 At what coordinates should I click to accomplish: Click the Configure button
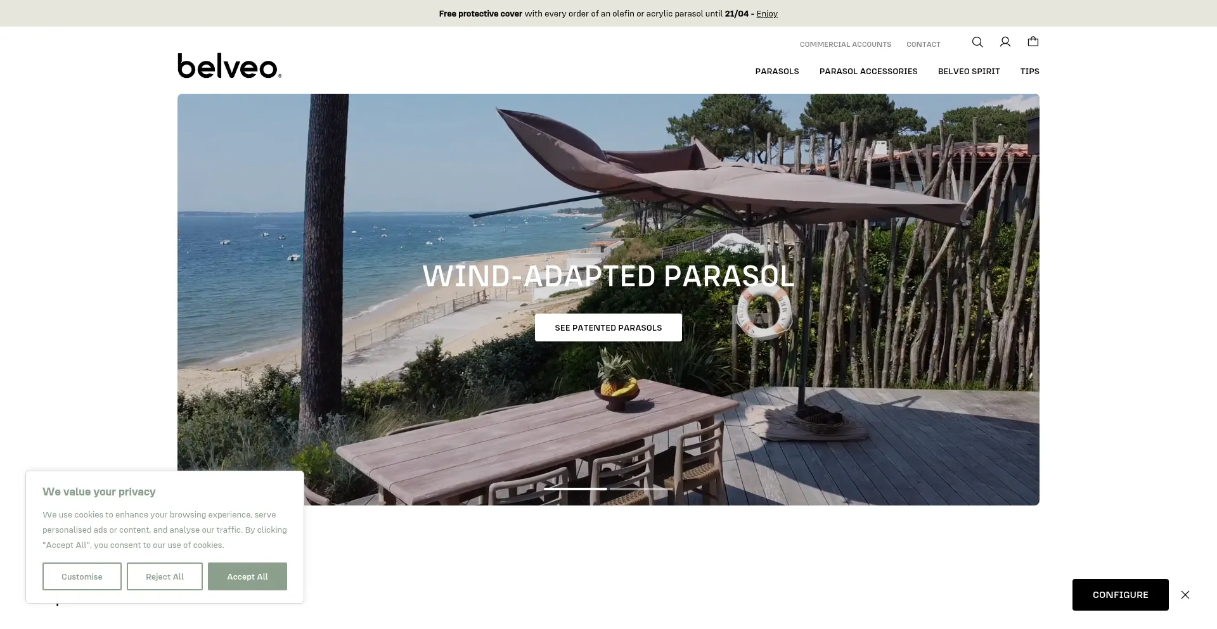[1121, 595]
